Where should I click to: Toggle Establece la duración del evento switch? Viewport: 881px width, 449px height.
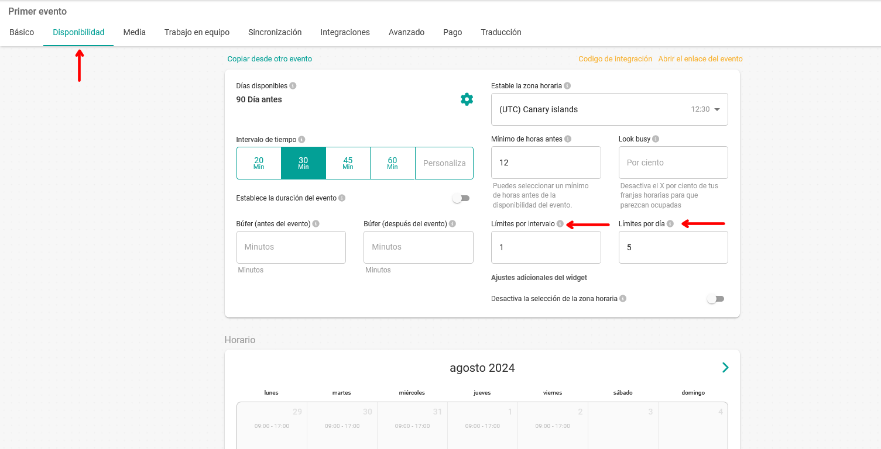pyautogui.click(x=461, y=199)
